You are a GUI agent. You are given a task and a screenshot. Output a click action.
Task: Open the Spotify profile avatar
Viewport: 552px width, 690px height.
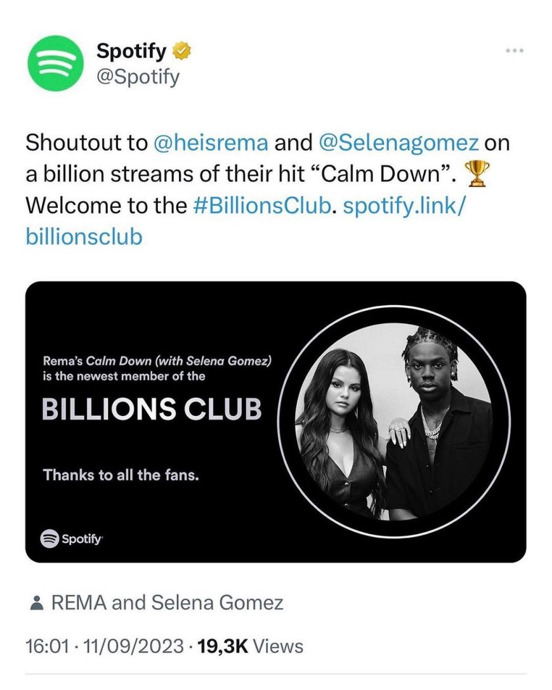point(55,63)
